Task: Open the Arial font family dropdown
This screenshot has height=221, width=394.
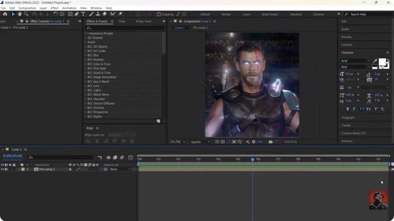Action: tap(355, 61)
